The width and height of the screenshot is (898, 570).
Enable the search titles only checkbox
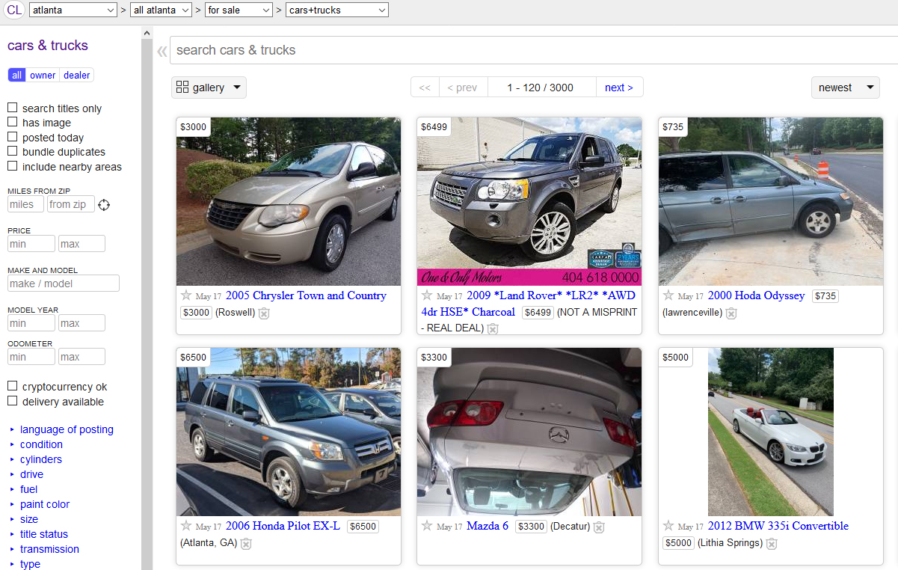click(x=12, y=108)
